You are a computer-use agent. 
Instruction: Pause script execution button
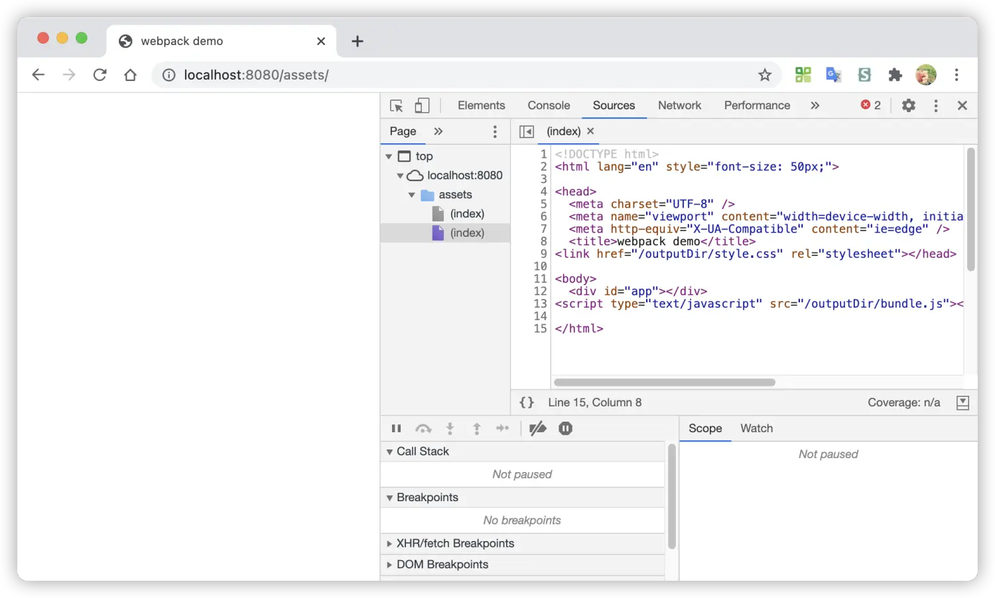[x=397, y=428]
